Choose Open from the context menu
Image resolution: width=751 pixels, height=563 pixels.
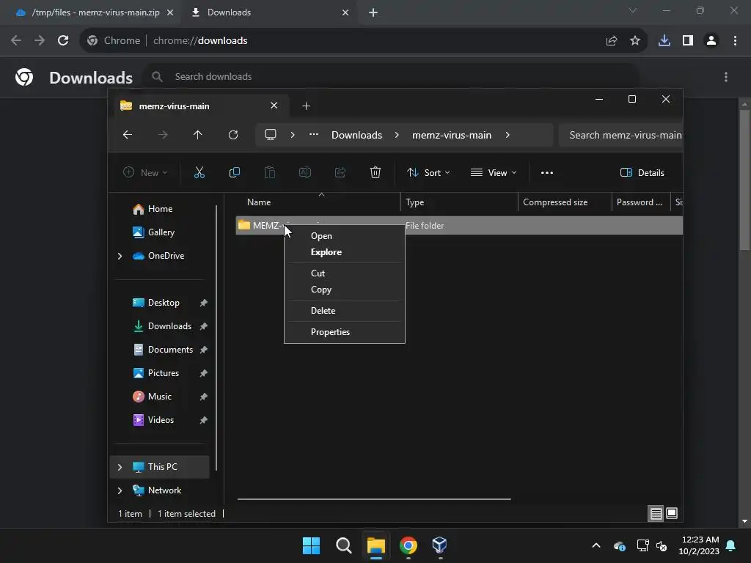(x=321, y=236)
